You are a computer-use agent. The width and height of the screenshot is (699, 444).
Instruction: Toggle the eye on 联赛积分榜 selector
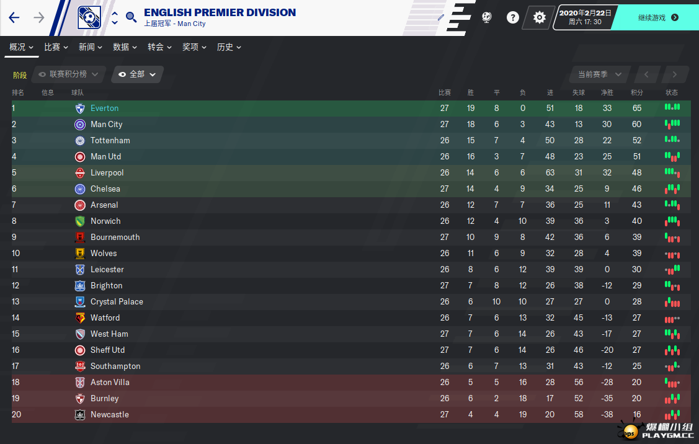pos(42,74)
